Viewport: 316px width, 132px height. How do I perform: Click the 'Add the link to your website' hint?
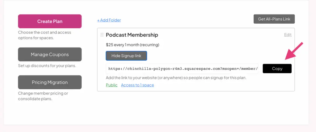tap(176, 78)
